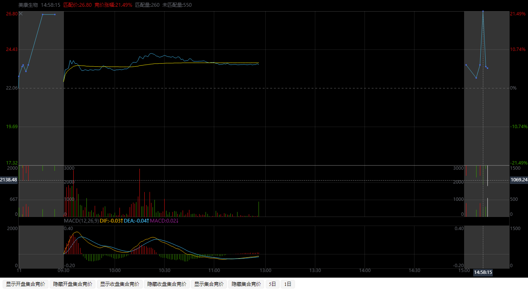Switch chart to 5日 view
The image size is (528, 290).
click(272, 284)
